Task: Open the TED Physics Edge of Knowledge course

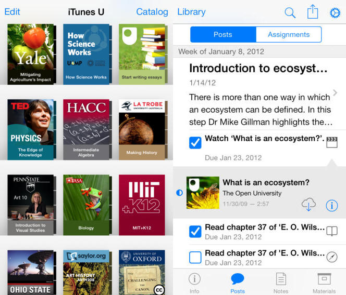Action: (x=30, y=129)
